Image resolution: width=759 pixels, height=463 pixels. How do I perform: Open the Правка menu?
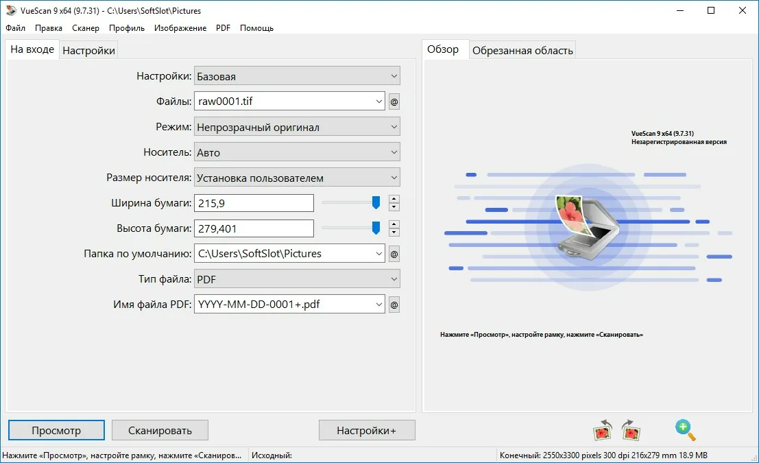49,28
